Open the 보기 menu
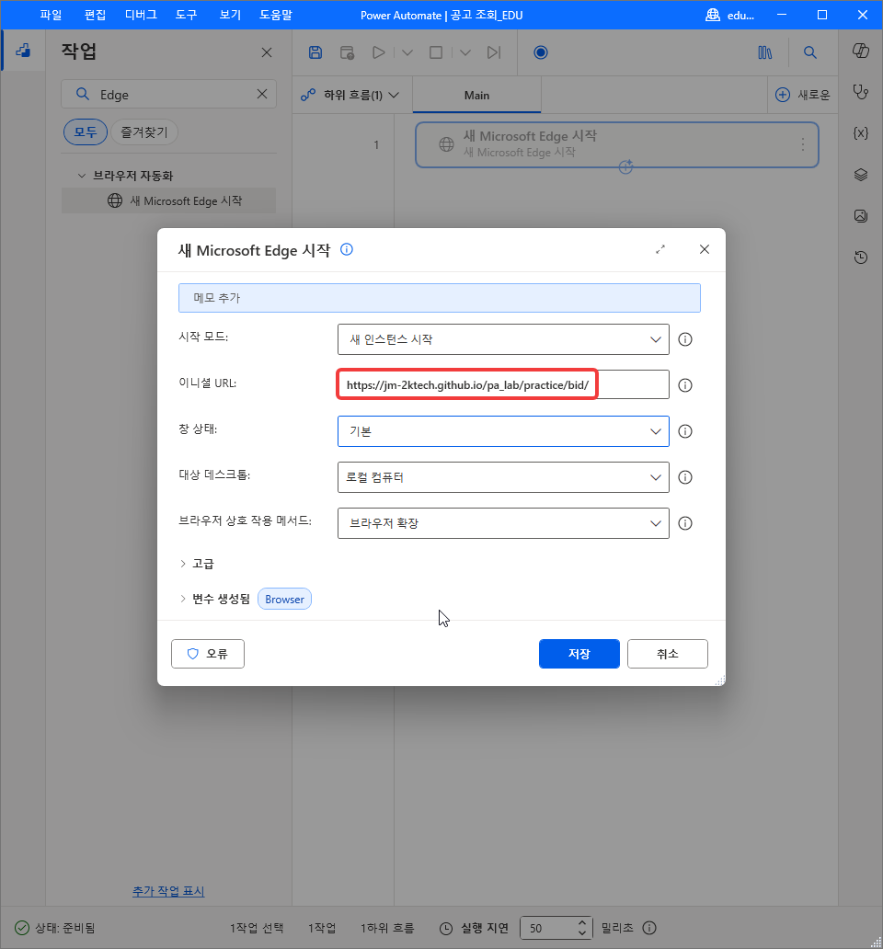 [x=230, y=15]
